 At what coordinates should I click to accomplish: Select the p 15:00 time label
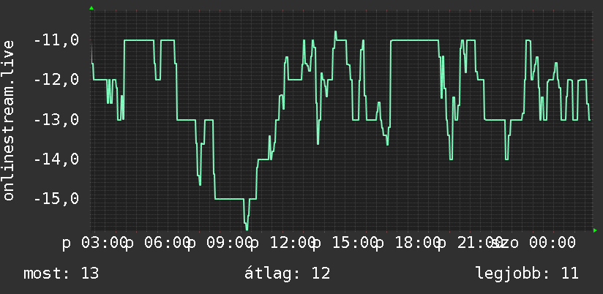click(x=345, y=244)
